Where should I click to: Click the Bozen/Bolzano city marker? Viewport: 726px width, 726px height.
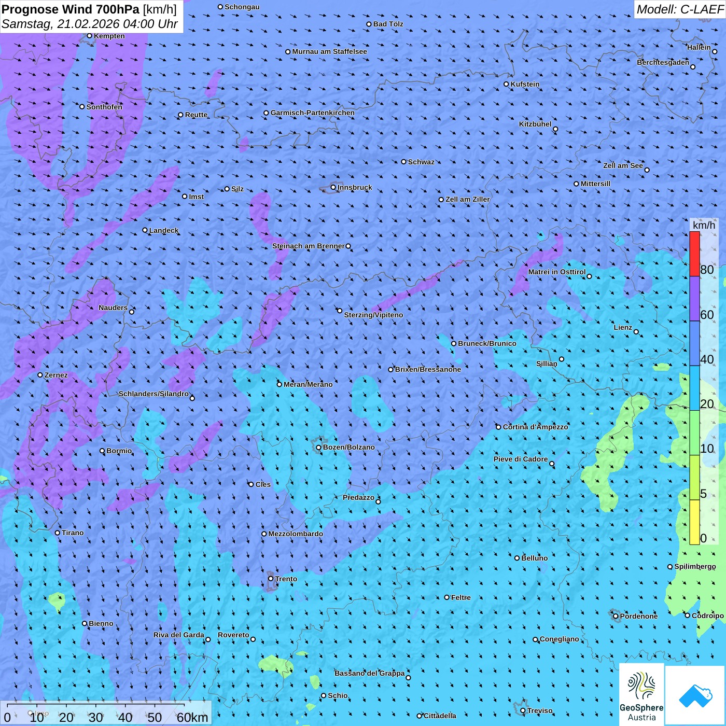pos(319,447)
